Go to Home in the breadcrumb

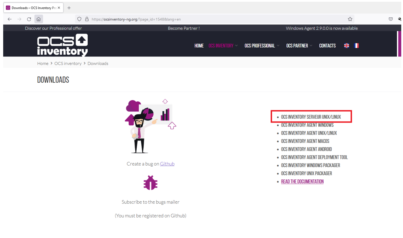43,64
